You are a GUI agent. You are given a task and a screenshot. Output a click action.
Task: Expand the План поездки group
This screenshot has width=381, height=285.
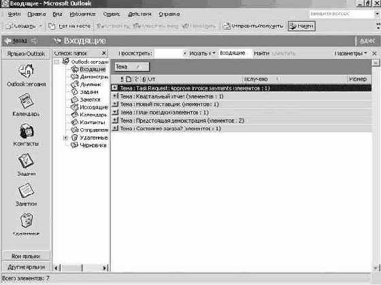115,112
